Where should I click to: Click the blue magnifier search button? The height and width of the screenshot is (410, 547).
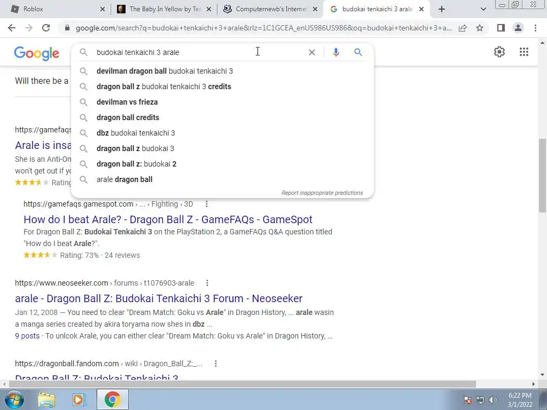(x=358, y=52)
